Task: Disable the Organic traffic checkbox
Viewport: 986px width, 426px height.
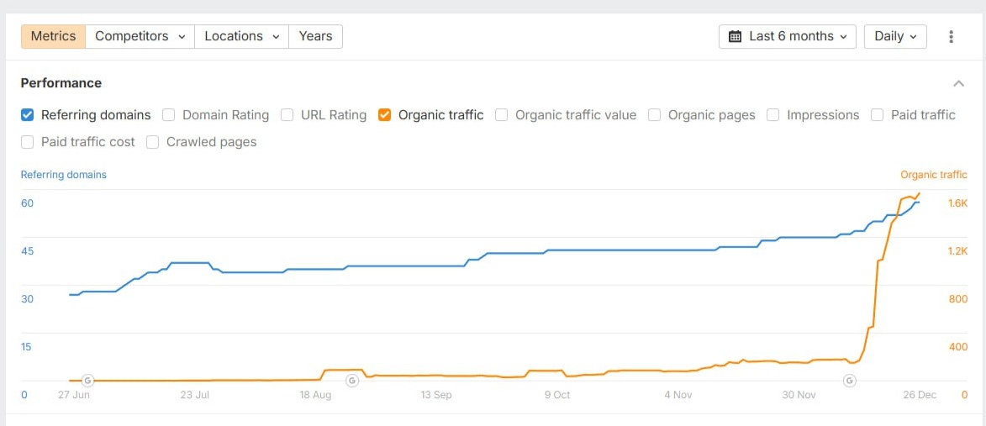Action: click(x=385, y=115)
